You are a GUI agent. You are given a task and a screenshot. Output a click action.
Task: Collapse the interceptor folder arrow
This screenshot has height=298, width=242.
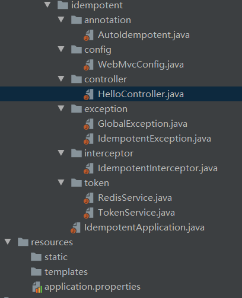(61, 153)
